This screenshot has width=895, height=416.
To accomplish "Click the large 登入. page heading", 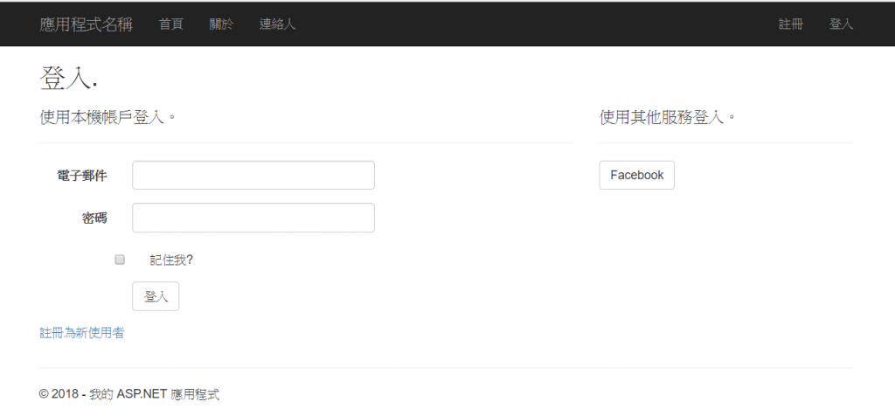I will click(68, 78).
